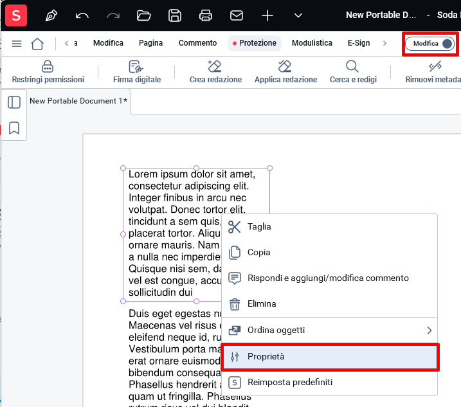Choose Reimposta predefiniti menu entry
Viewport: 461px width, 407px height.
click(329, 382)
